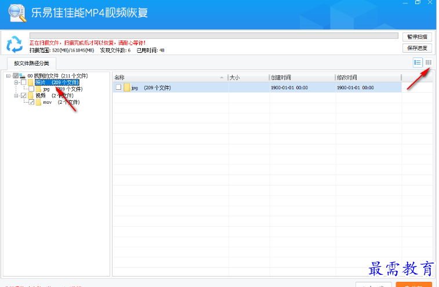The width and height of the screenshot is (439, 287).
Task: Click the 已用时间 elapsed time text
Action: click(x=150, y=50)
